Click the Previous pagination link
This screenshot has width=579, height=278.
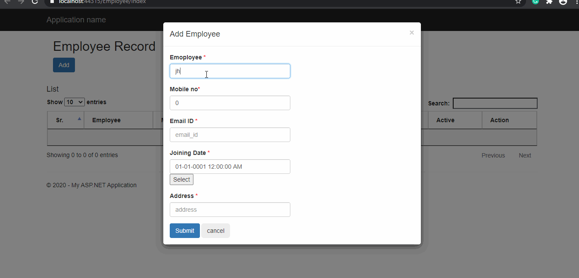[493, 155]
